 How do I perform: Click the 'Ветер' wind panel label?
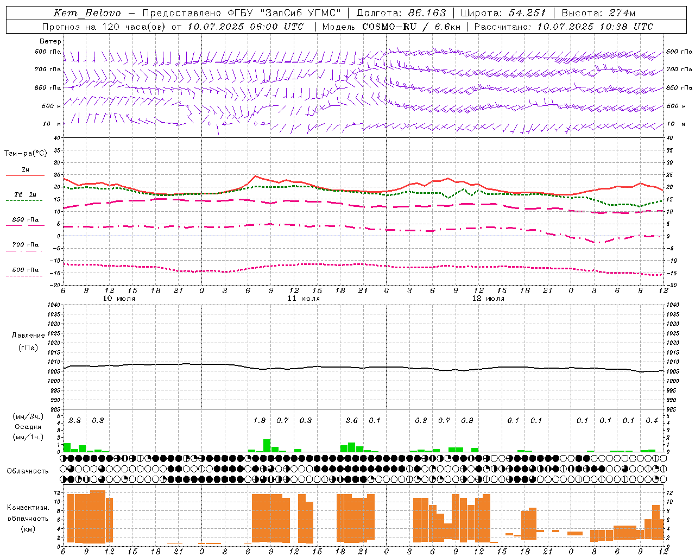coord(50,41)
